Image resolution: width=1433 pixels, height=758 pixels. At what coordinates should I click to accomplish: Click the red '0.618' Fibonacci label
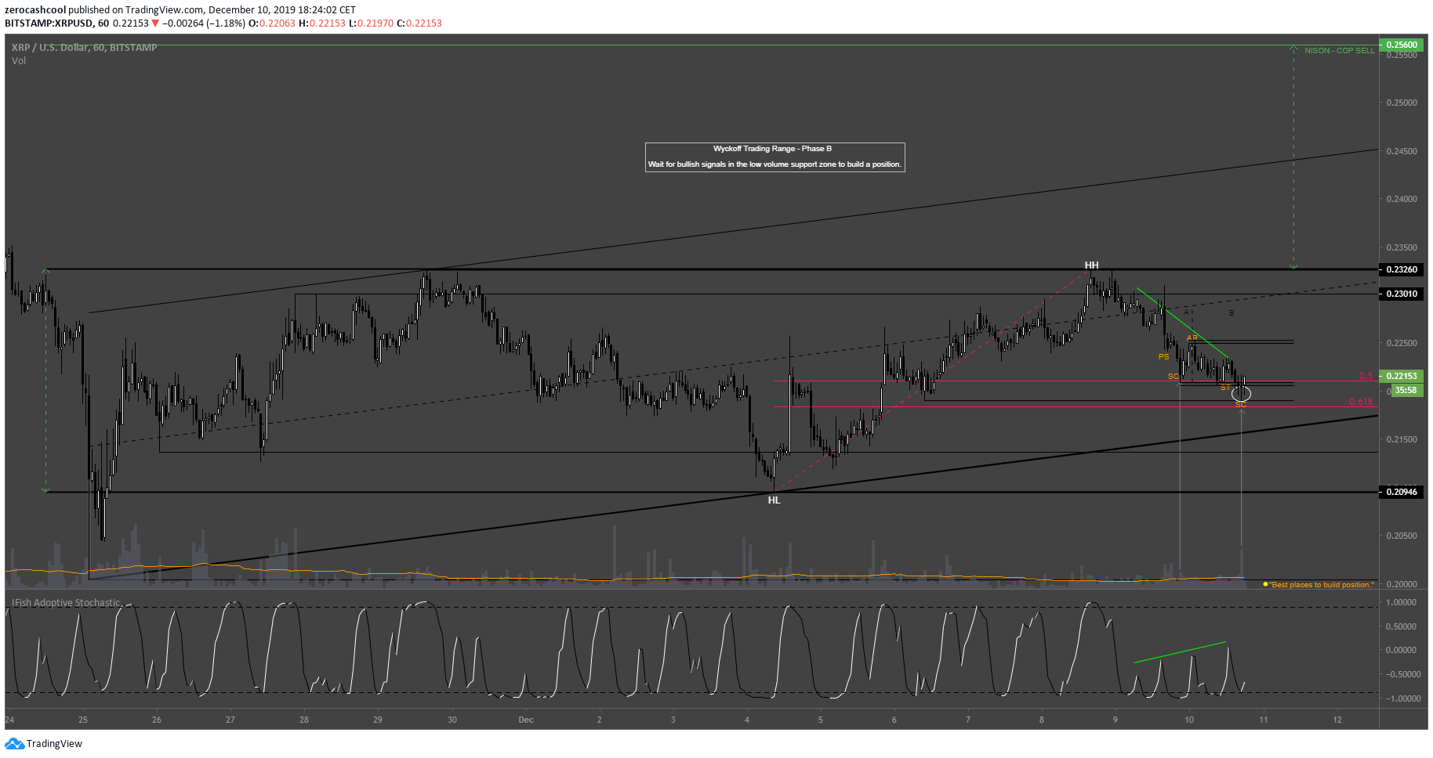coord(1361,402)
